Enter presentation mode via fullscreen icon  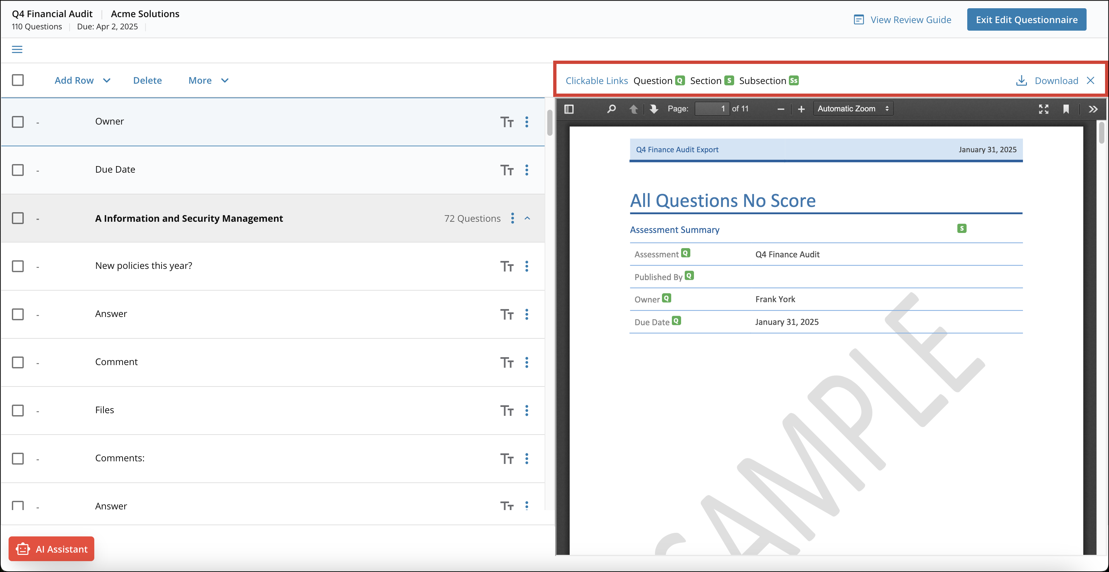1044,109
